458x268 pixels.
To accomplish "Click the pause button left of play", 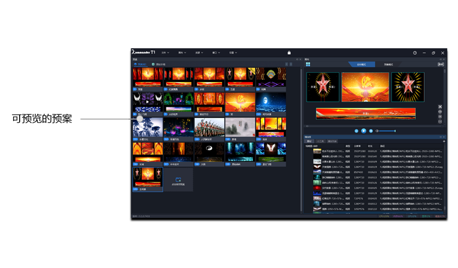I will pos(357,130).
